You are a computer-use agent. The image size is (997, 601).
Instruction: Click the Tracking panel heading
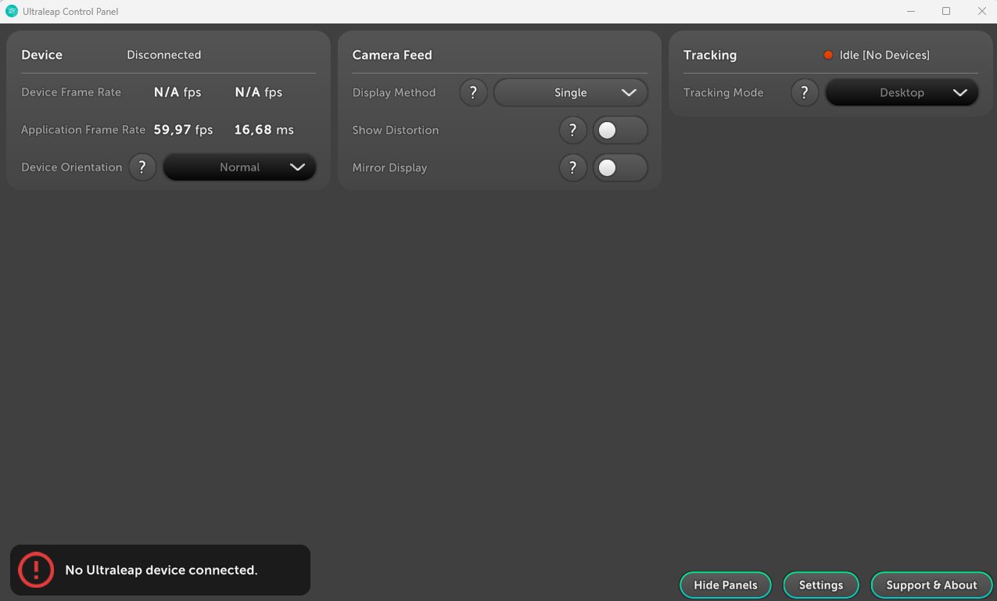(x=710, y=55)
